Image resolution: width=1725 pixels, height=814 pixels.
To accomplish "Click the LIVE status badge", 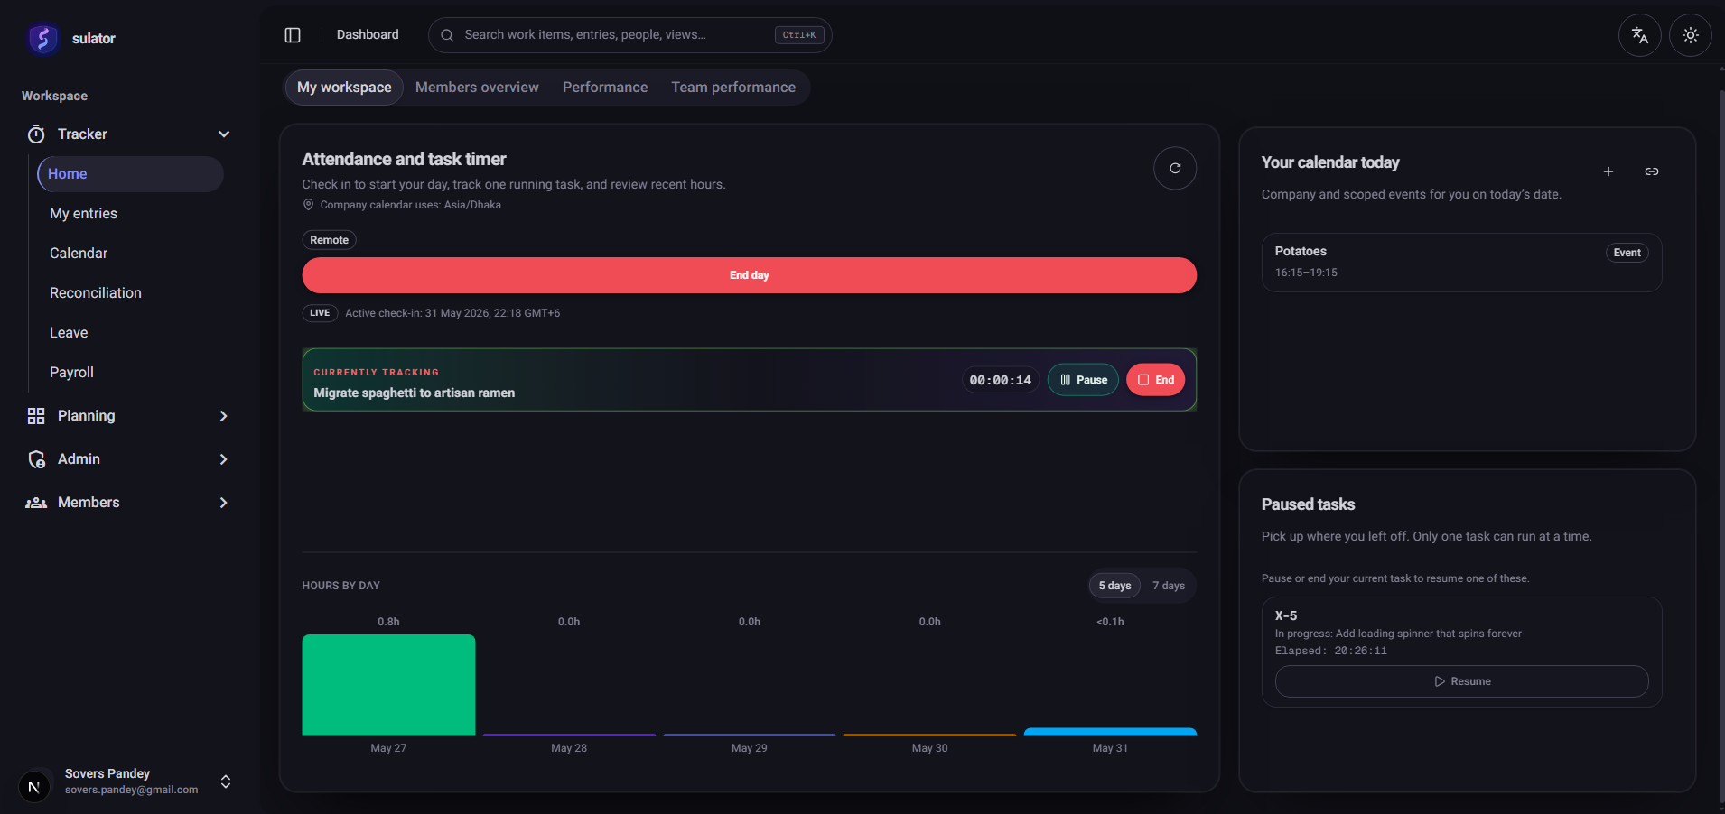I will point(320,313).
